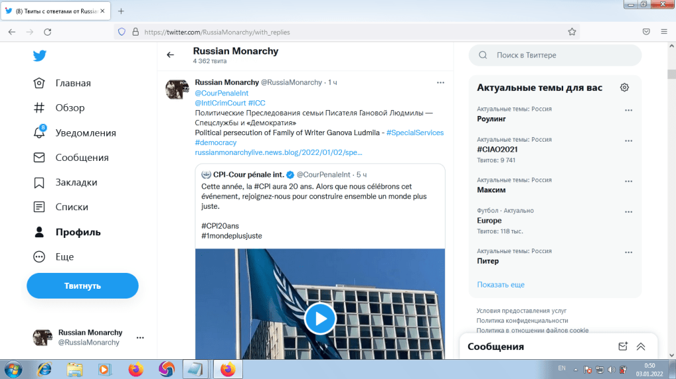Click the Twitter bird logo
The image size is (676, 379).
coord(40,55)
